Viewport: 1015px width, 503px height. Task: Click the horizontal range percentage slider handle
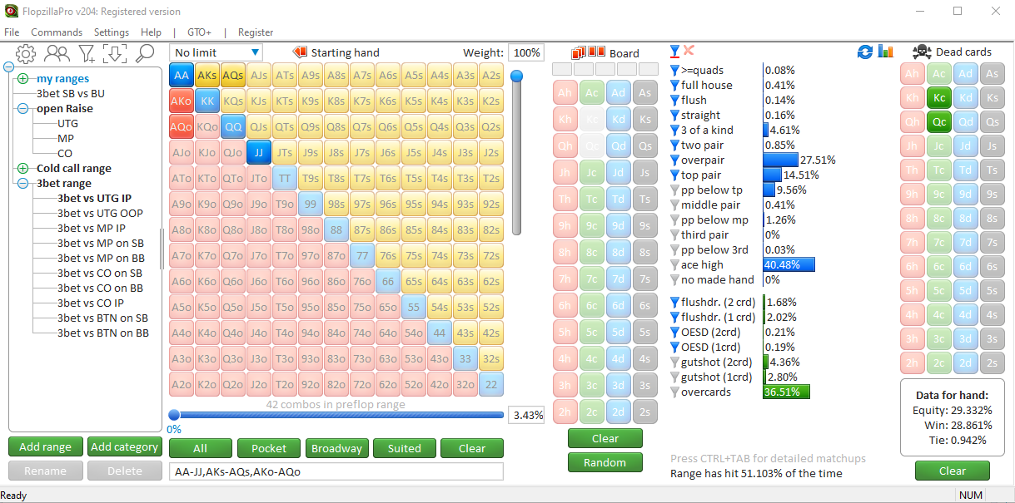point(174,415)
